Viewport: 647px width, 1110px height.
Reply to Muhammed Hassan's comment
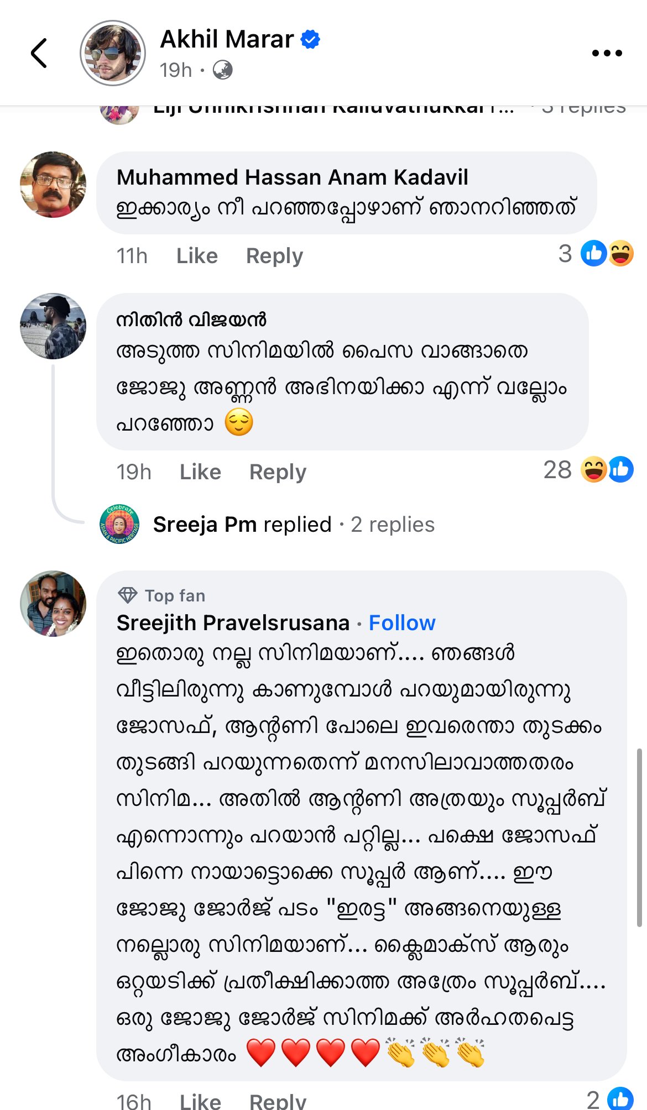click(274, 256)
